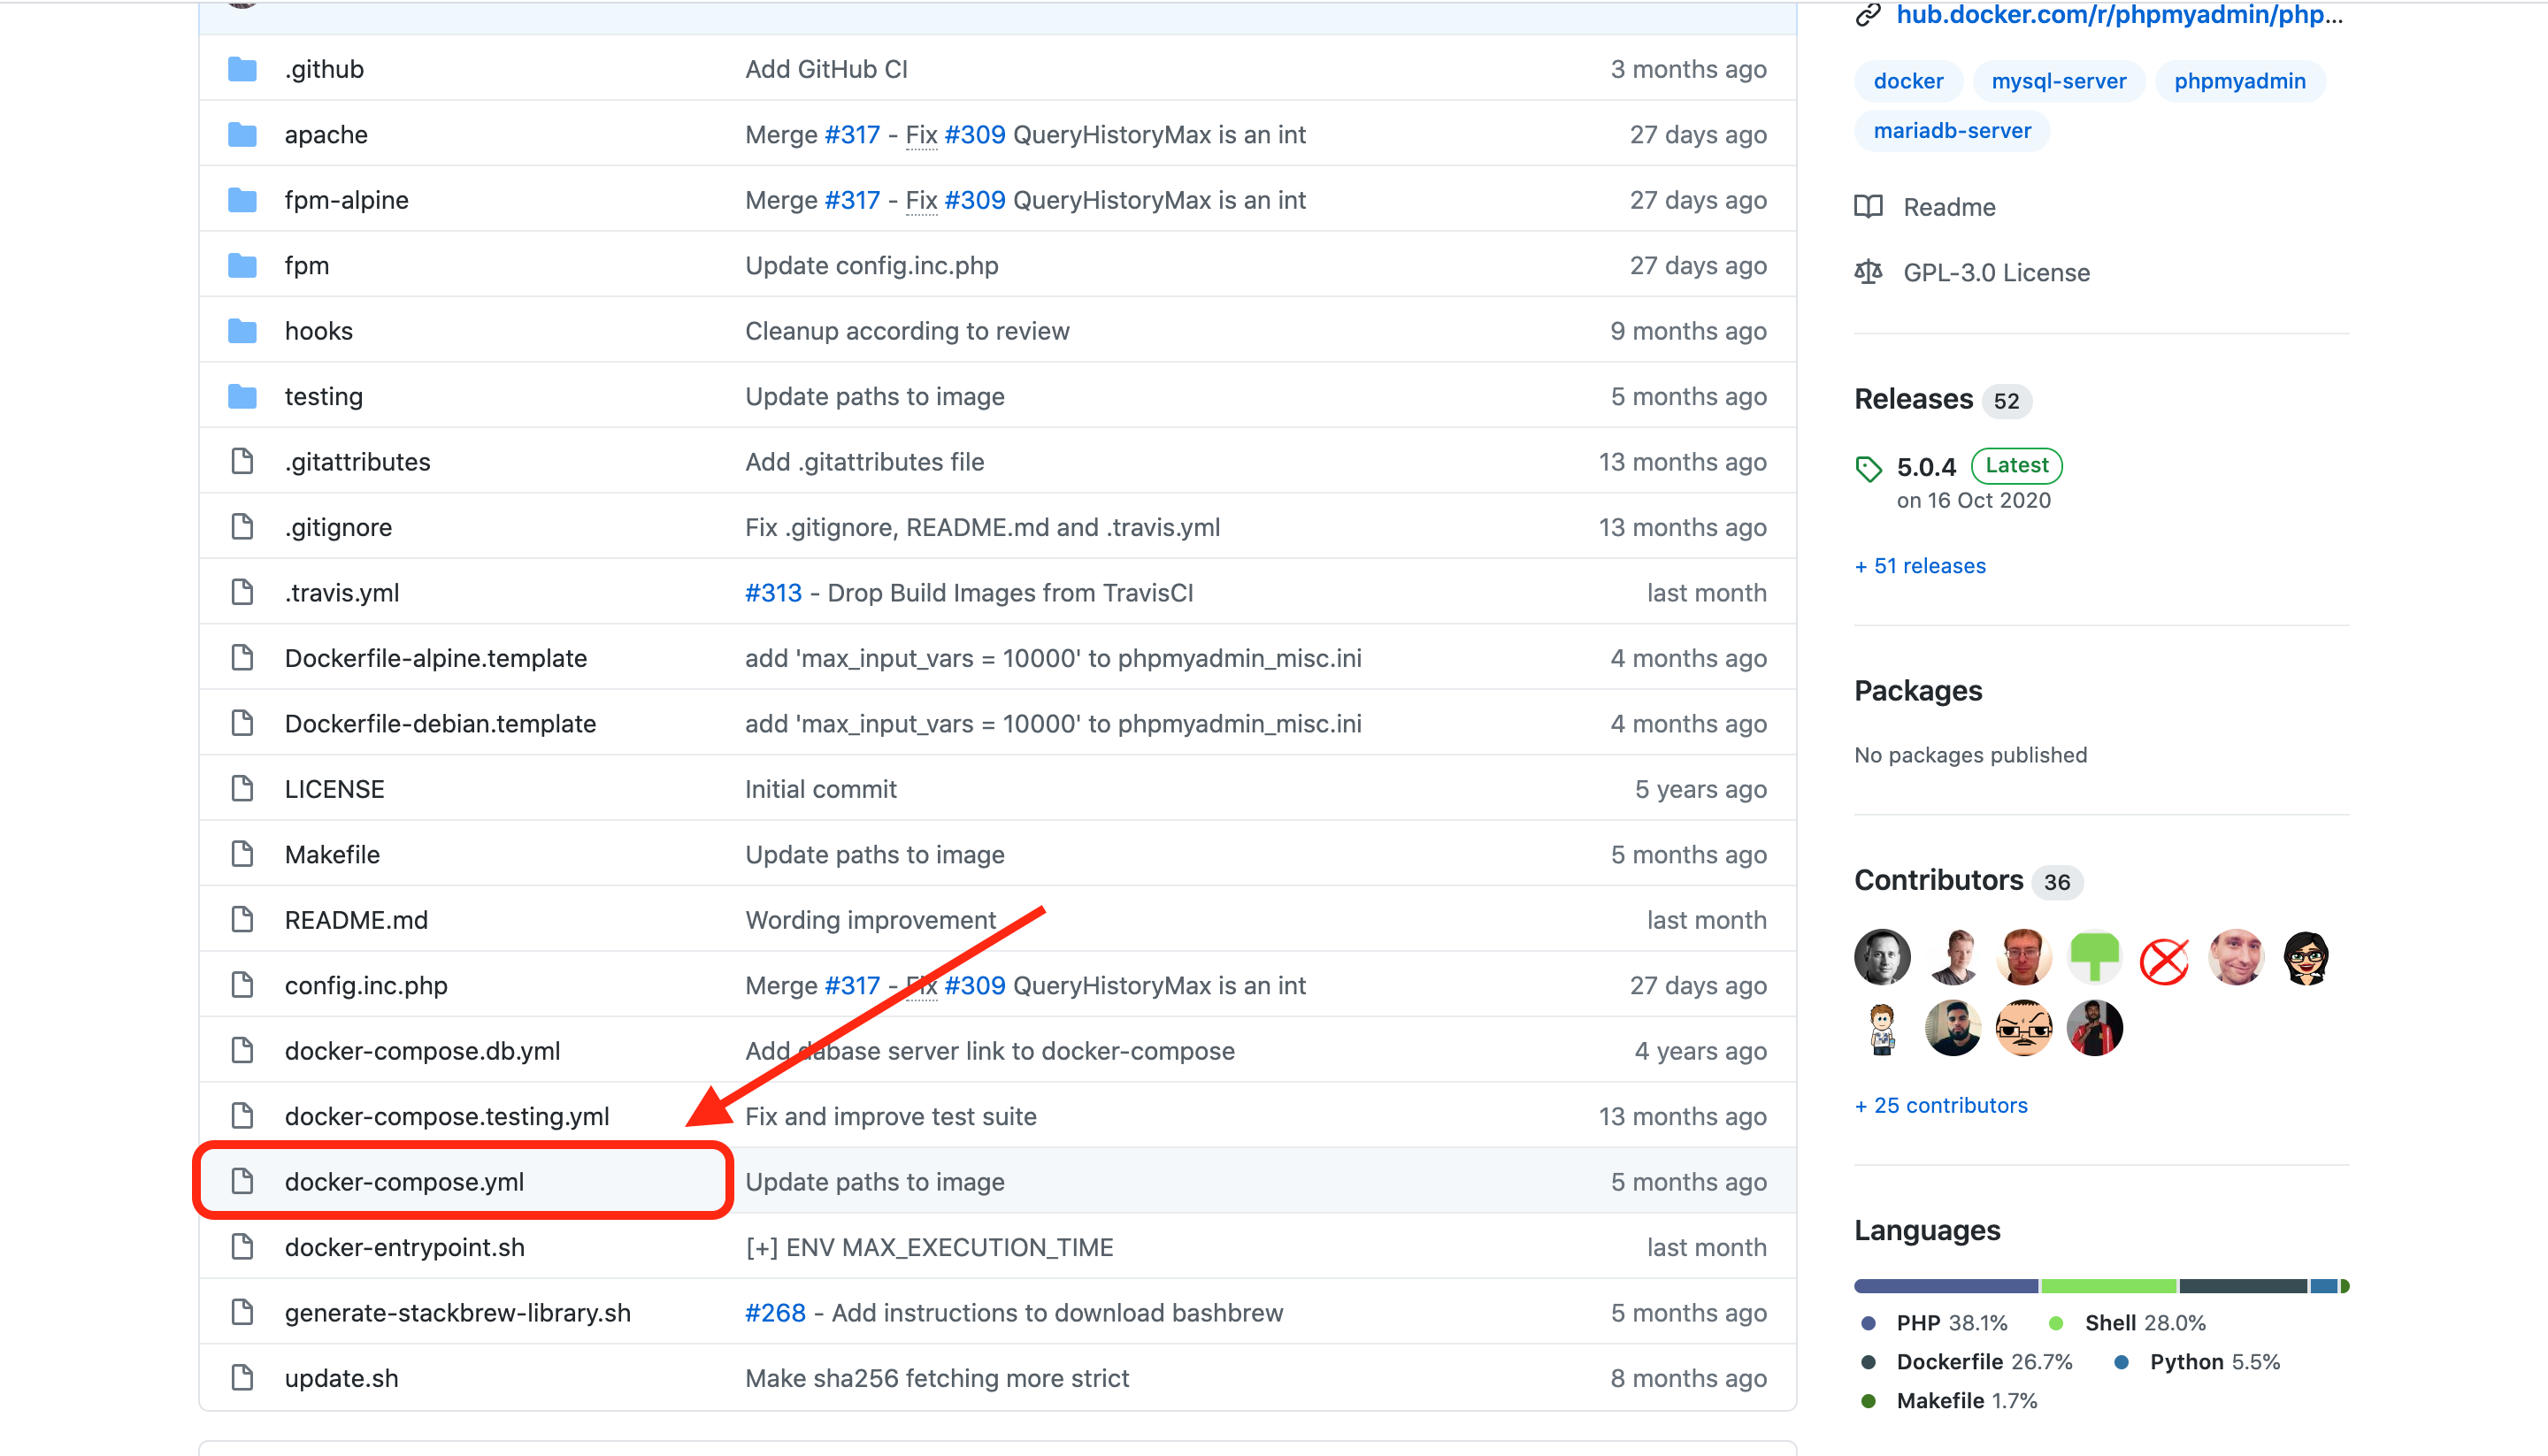
Task: Click the Readme book icon
Action: [x=1868, y=207]
